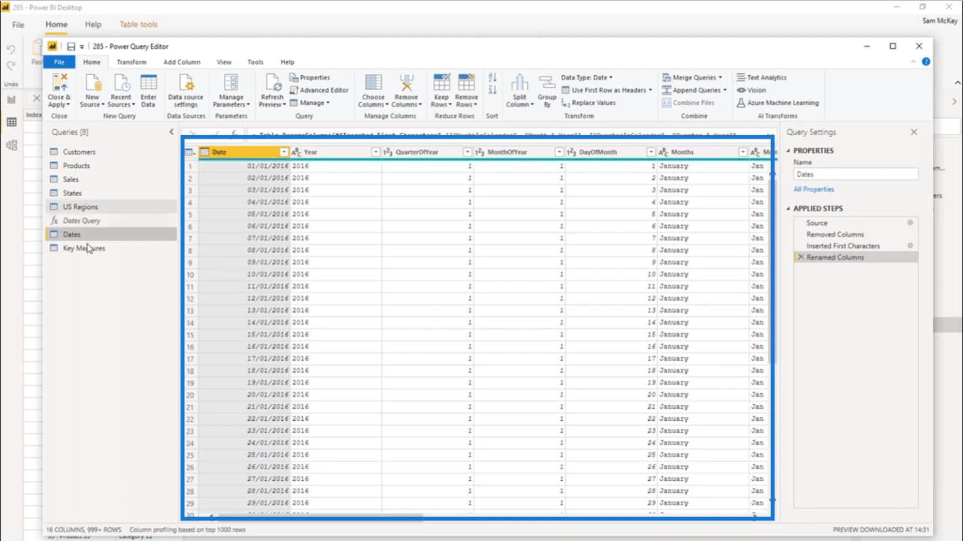This screenshot has height=541, width=963.
Task: Switch to the Transform ribbon tab
Action: point(131,62)
